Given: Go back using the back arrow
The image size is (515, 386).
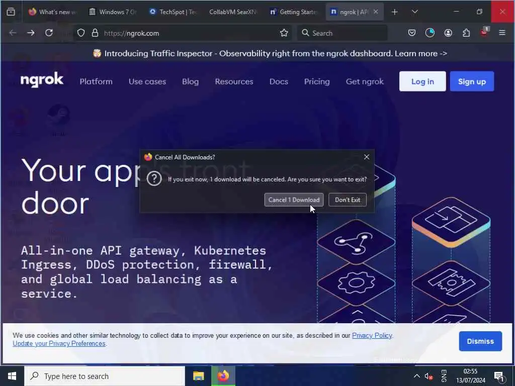Looking at the screenshot, I should pos(13,33).
